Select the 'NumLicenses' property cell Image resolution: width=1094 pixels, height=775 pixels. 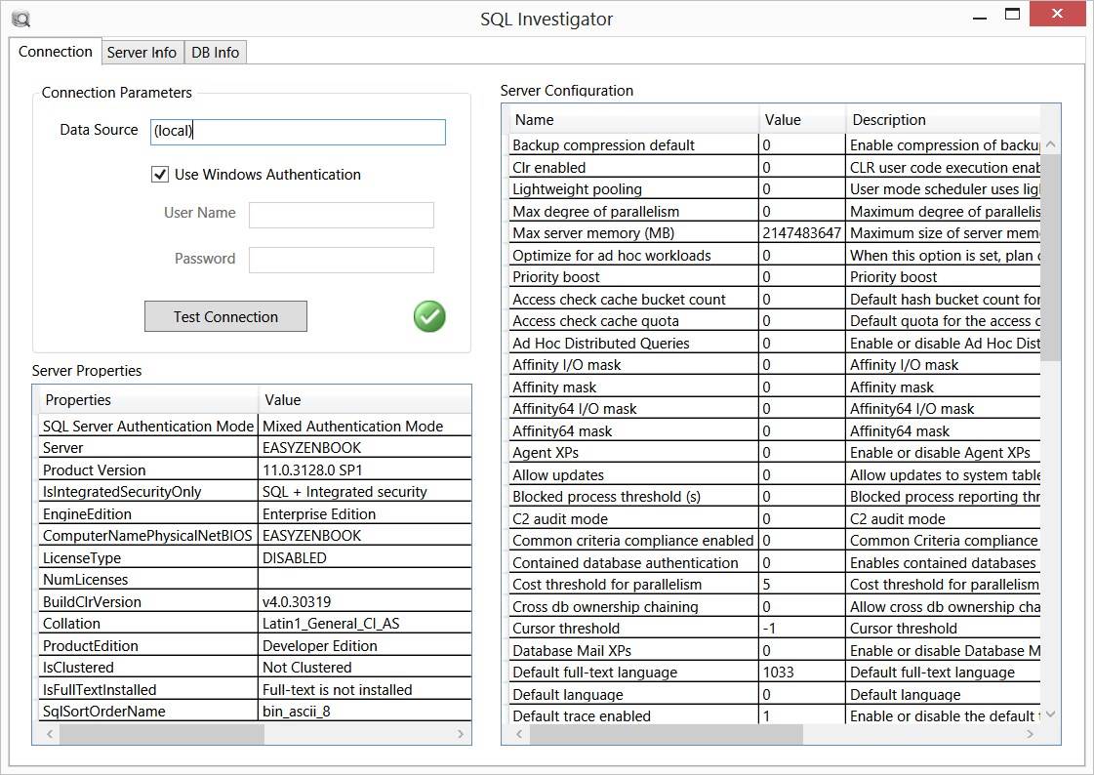(x=148, y=580)
